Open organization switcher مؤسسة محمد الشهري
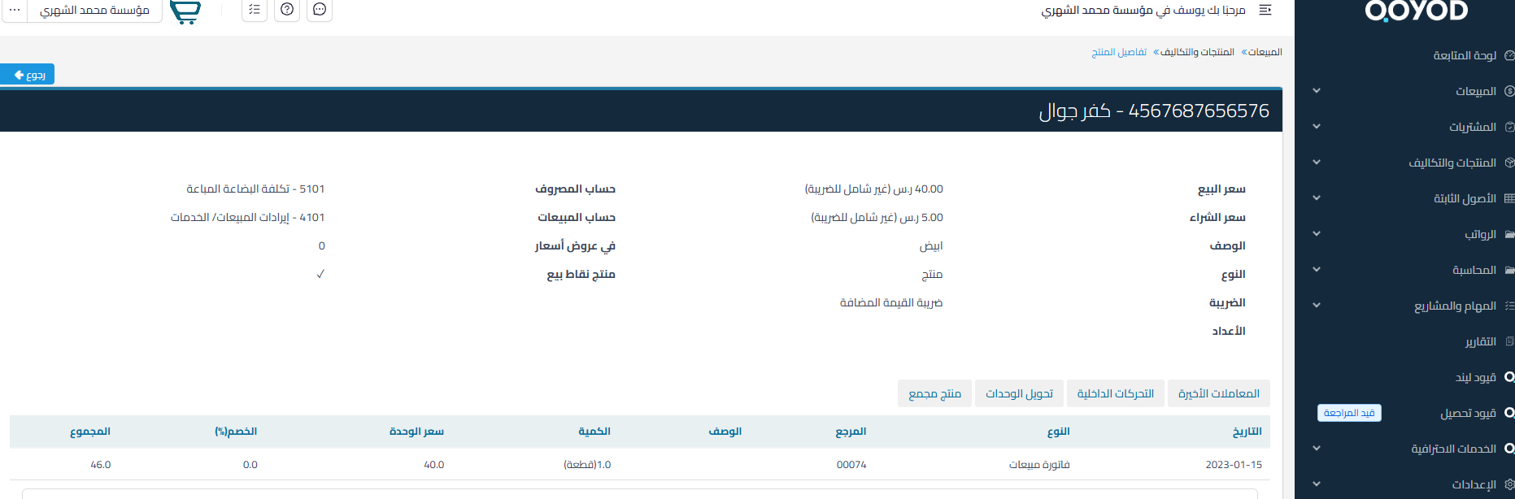This screenshot has height=499, width=1515. (94, 10)
